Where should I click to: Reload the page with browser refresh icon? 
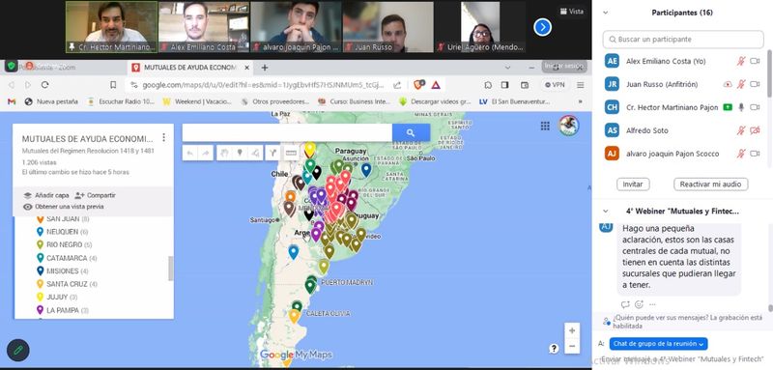(x=44, y=85)
